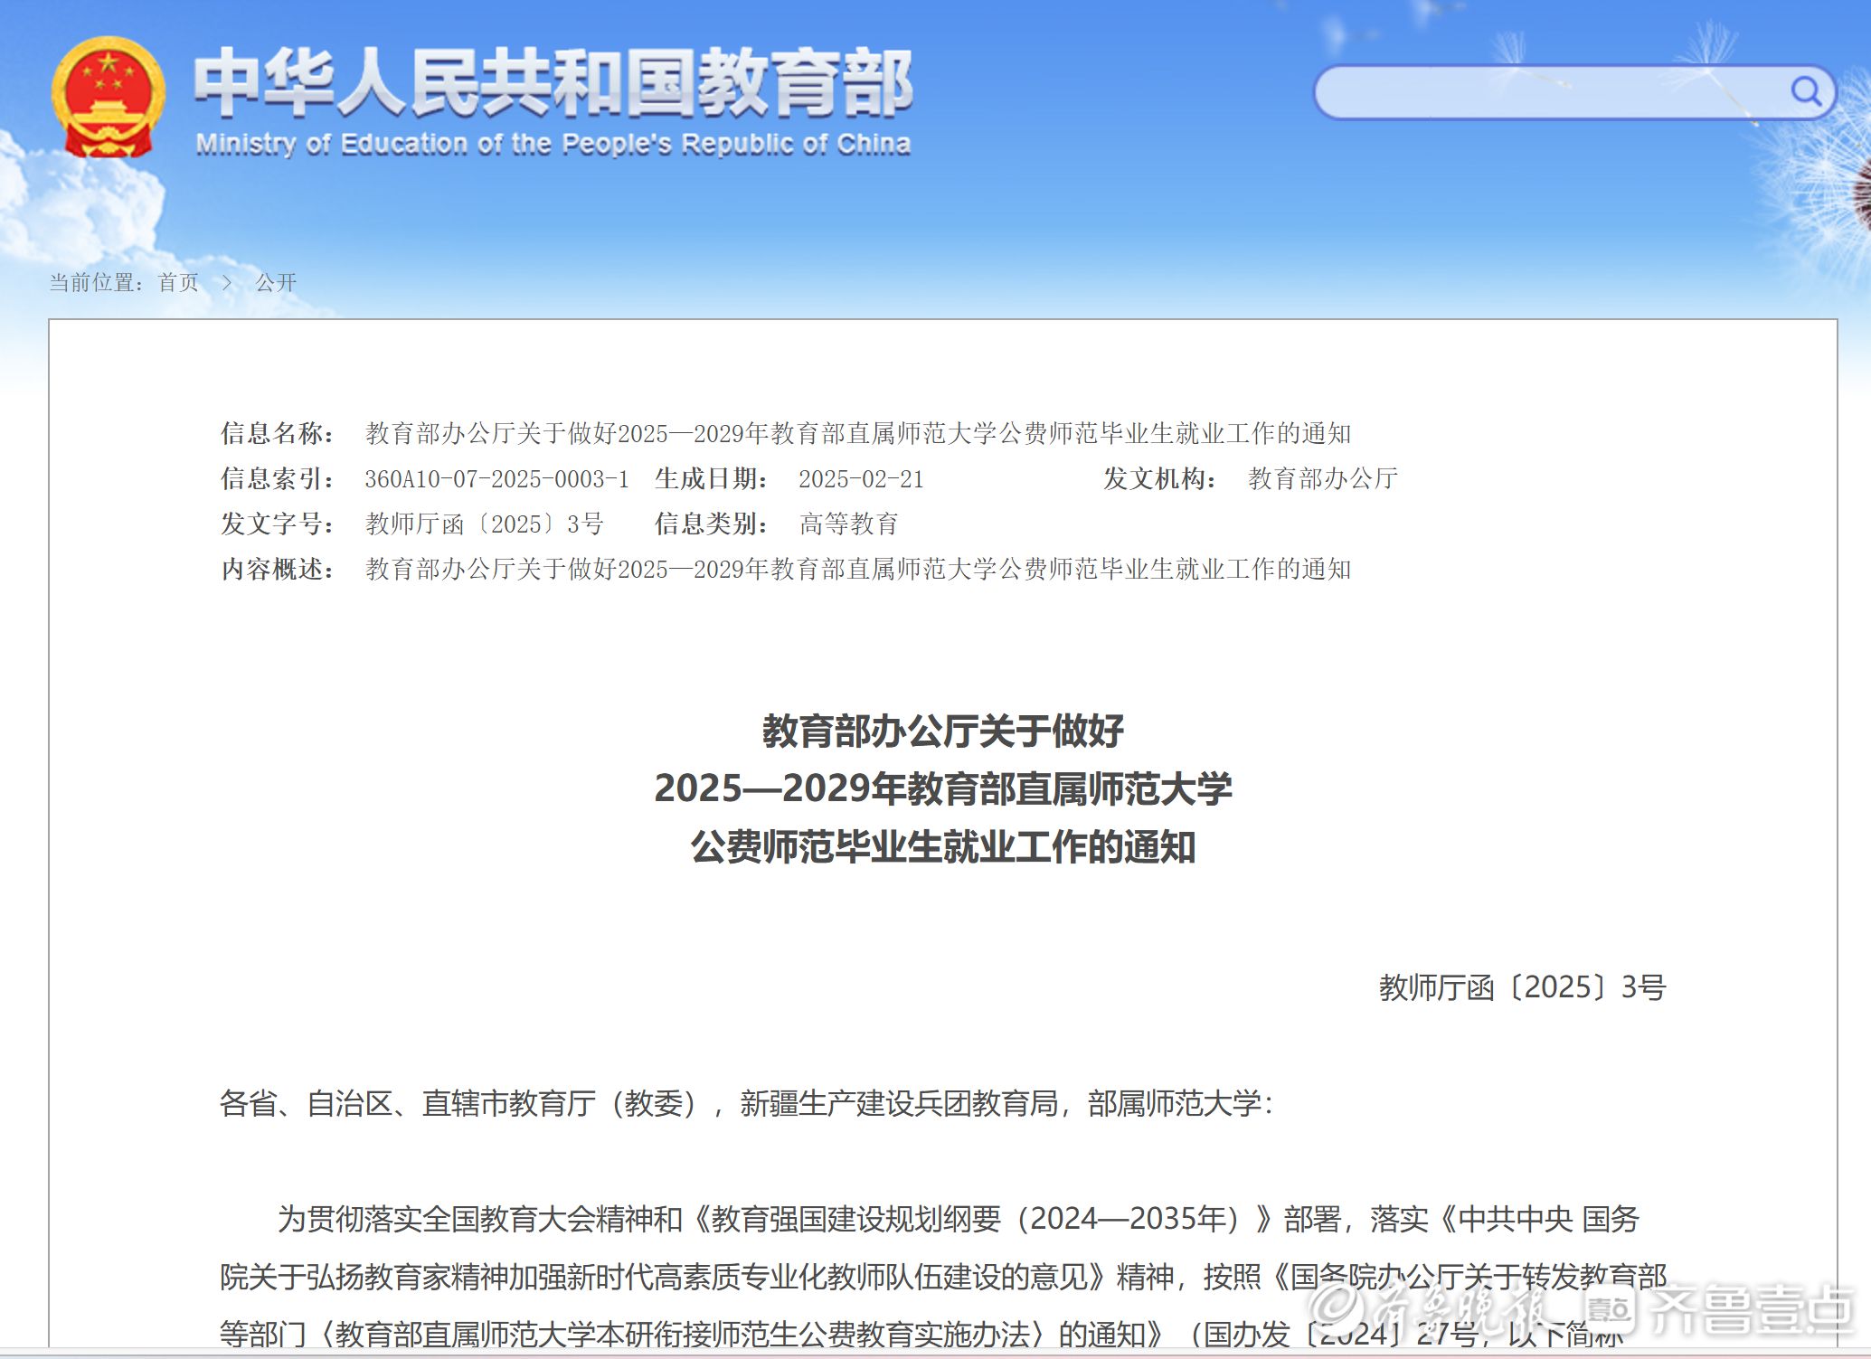Click the 发文字号 value in info table
The image size is (1871, 1359).
tap(484, 524)
